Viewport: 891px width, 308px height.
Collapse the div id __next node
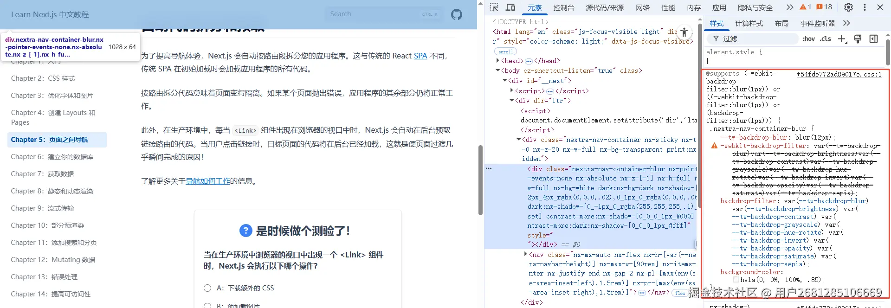click(x=505, y=81)
